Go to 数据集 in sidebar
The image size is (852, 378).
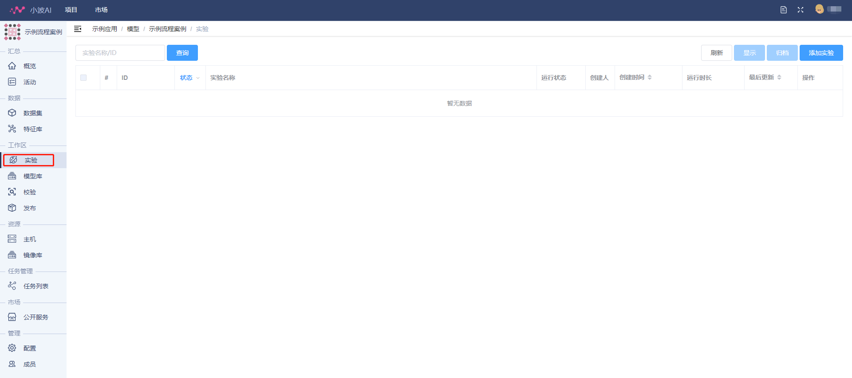[x=34, y=113]
